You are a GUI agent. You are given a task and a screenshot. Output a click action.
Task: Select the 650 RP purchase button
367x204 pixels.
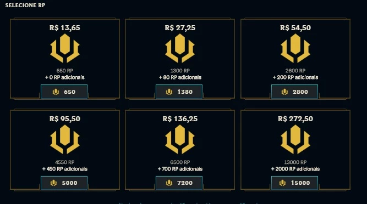pos(64,92)
